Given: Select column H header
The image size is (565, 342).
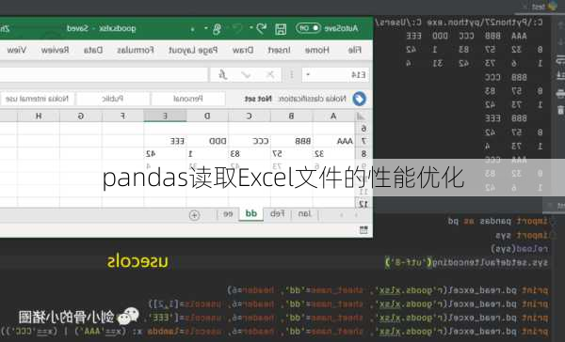Looking at the screenshot, I should click(39, 117).
